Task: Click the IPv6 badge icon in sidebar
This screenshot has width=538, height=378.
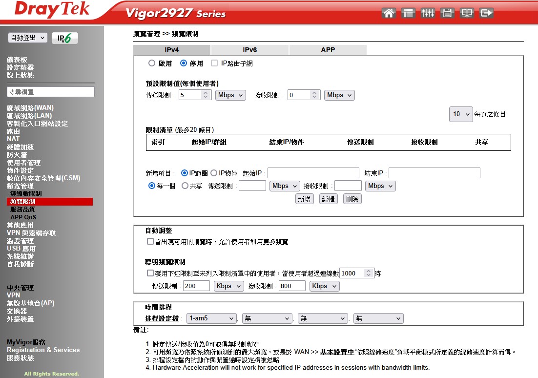Action: [x=64, y=38]
